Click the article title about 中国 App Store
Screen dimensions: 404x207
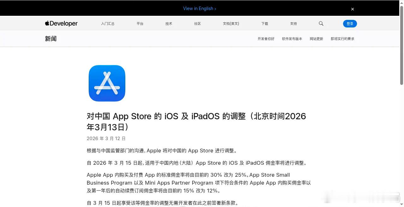(196, 121)
